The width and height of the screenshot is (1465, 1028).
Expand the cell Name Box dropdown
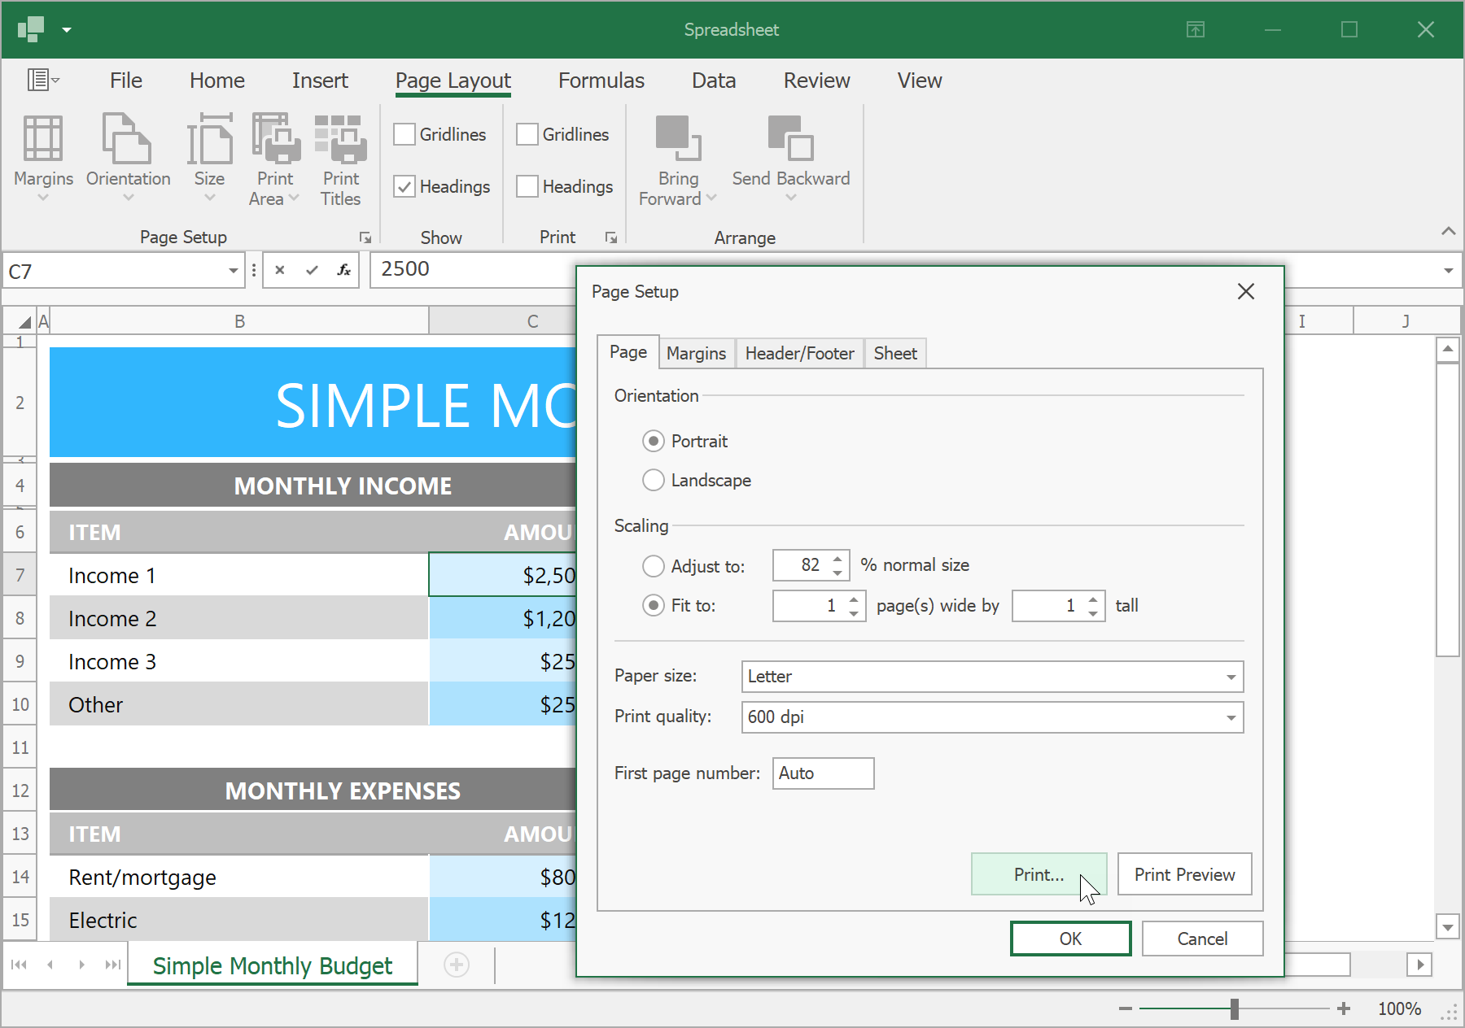click(234, 271)
